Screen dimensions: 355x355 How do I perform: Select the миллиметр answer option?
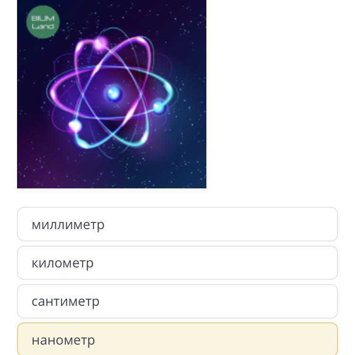[177, 224]
